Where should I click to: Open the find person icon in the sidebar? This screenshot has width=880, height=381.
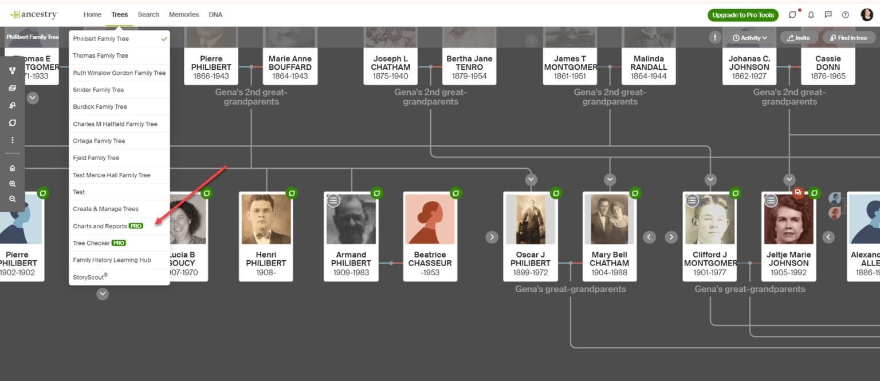pyautogui.click(x=12, y=105)
